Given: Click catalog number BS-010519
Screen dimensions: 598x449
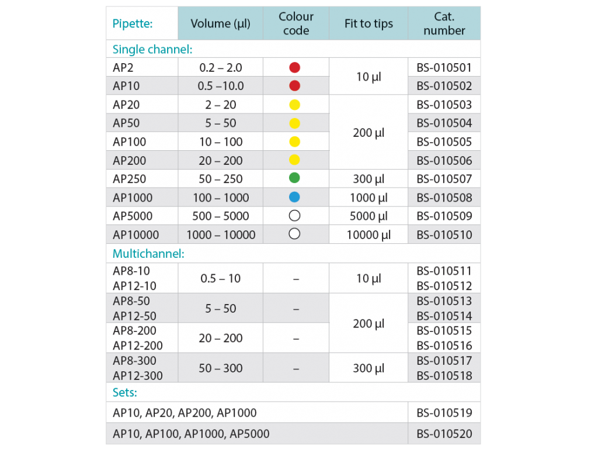Looking at the screenshot, I should 444,413.
